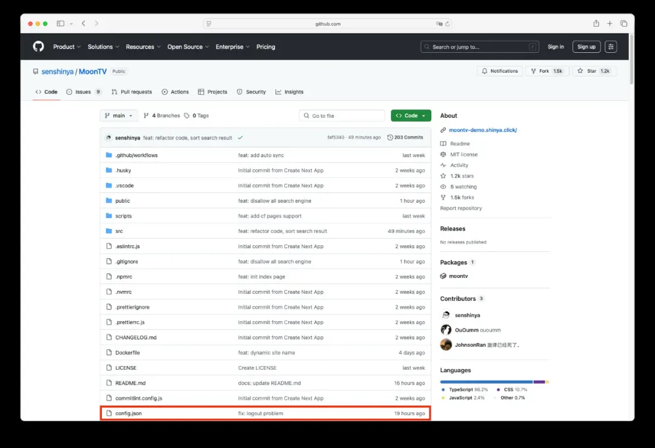Viewport: 655px width, 448px height.
Task: Click the GitHub logo icon
Action: coord(38,47)
